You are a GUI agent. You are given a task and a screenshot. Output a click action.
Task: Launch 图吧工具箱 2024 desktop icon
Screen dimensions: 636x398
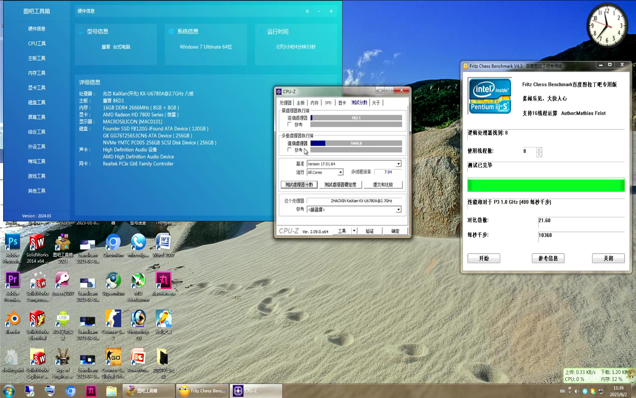point(63,248)
